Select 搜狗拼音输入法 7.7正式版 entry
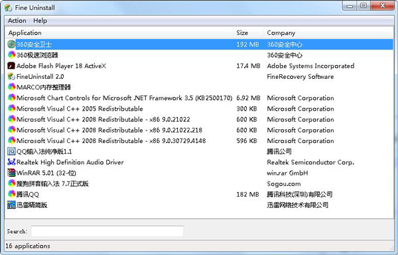The image size is (398, 255). pyautogui.click(x=52, y=183)
